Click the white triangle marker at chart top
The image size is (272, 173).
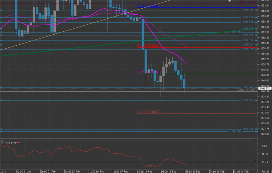click(229, 1)
